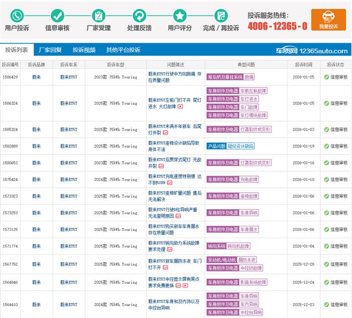Image resolution: width=352 pixels, height=318 pixels.
Task: Click the 车灯进水 issue tag
Action: click(249, 99)
